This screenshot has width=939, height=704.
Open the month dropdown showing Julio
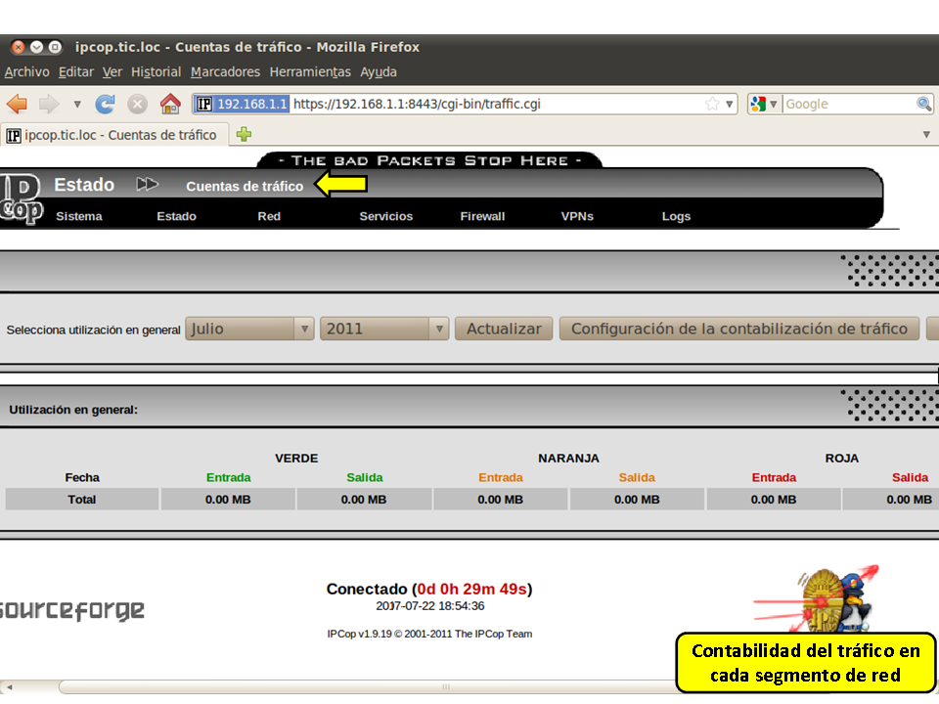tap(249, 329)
